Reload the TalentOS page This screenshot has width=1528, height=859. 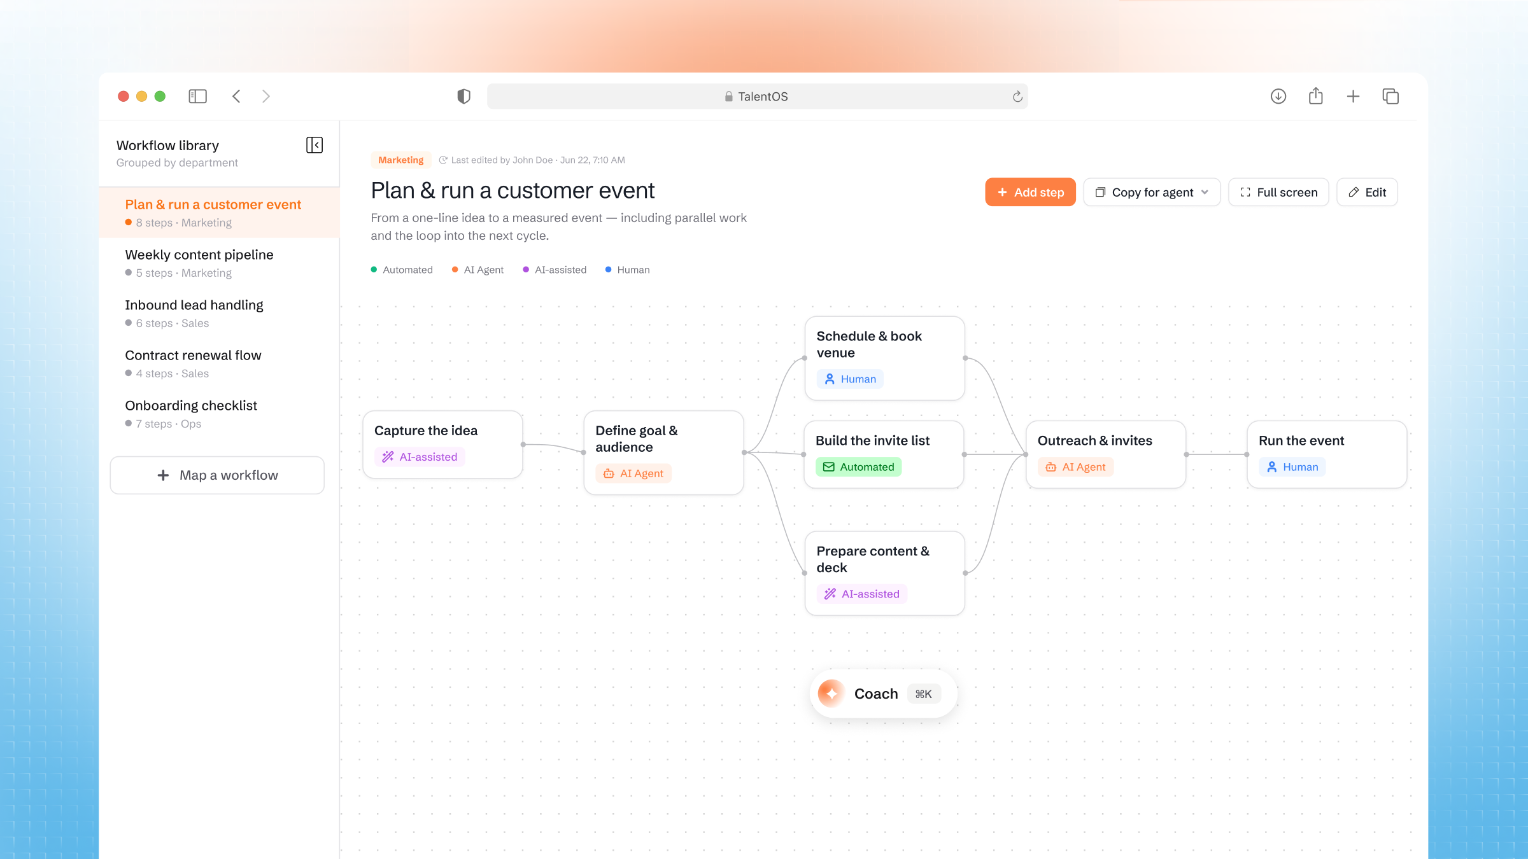pos(1017,96)
